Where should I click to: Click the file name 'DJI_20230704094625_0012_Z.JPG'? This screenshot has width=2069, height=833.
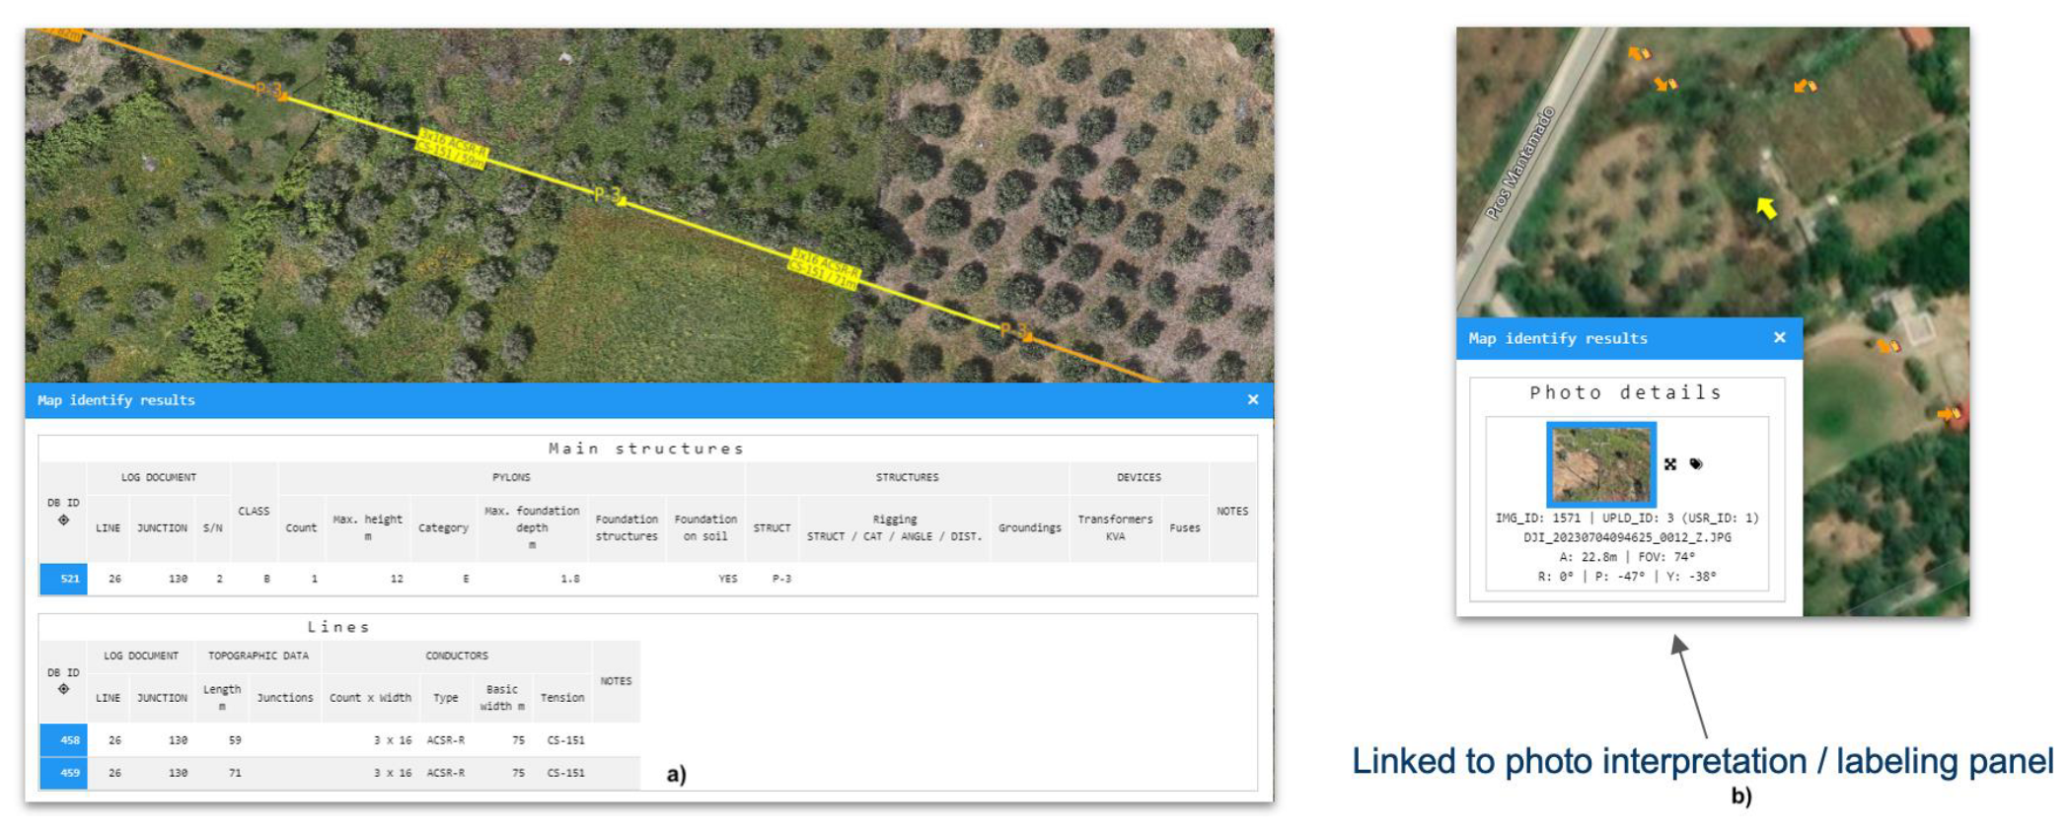[x=1627, y=537]
